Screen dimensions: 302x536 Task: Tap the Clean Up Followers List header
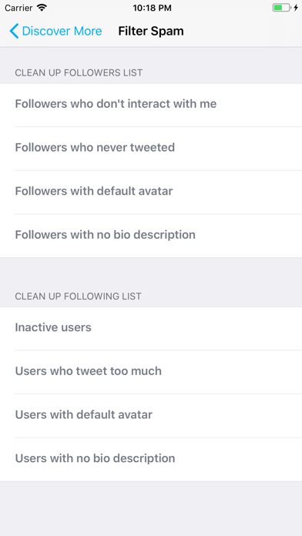79,73
